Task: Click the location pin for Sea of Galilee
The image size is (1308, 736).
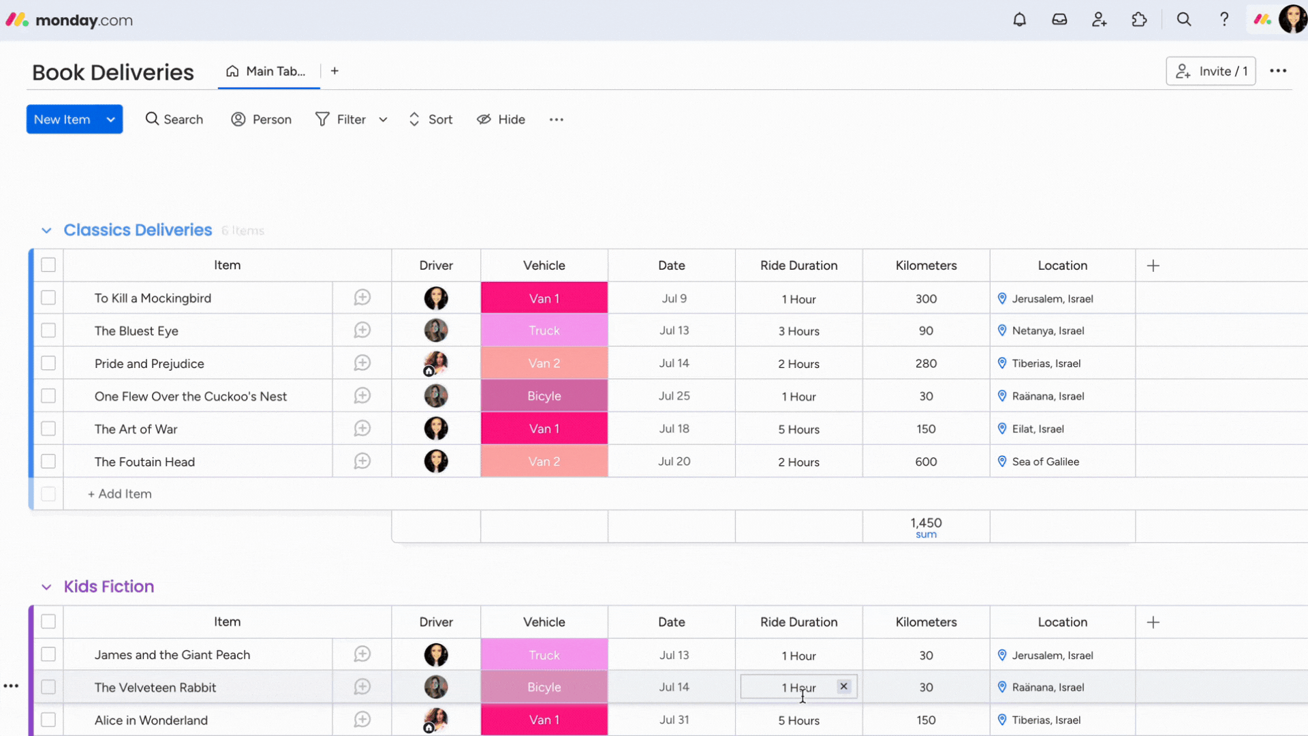Action: 1001,461
